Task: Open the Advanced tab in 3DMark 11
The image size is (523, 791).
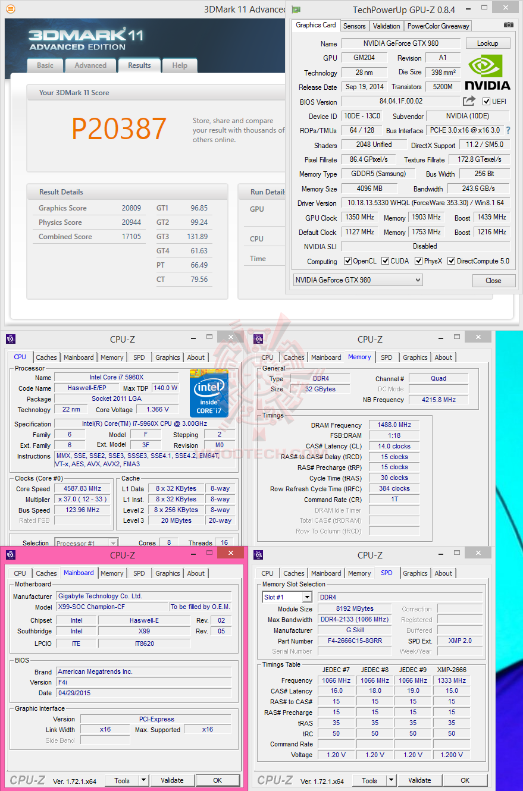Action: click(90, 65)
